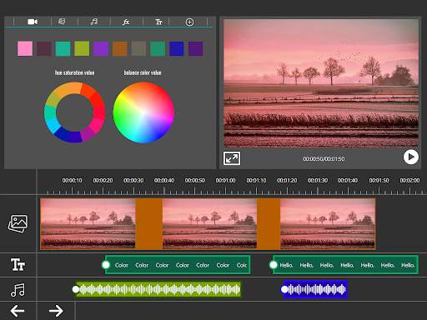Select the Hello text clip
The height and width of the screenshot is (320, 427).
345,265
